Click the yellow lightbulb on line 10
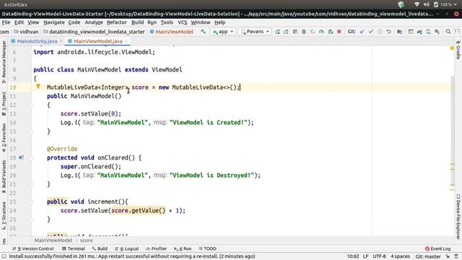 tap(38, 86)
